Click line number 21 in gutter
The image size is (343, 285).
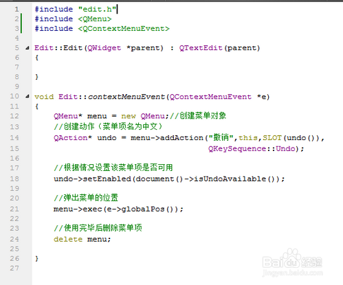click(14, 209)
